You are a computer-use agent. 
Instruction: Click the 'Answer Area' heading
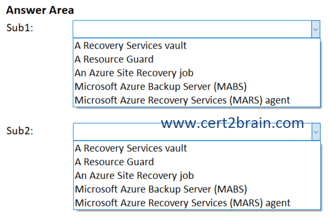click(x=40, y=10)
